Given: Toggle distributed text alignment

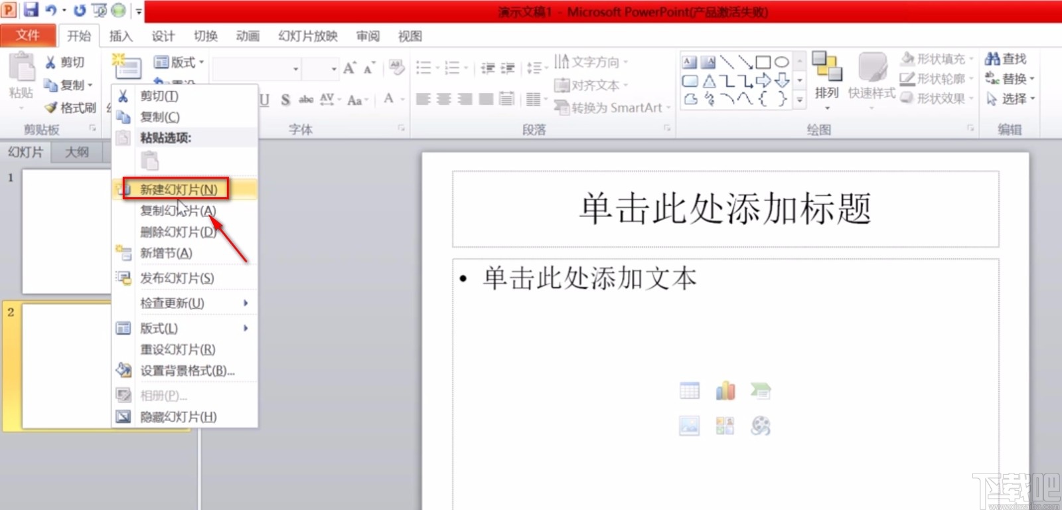Looking at the screenshot, I should 506,99.
